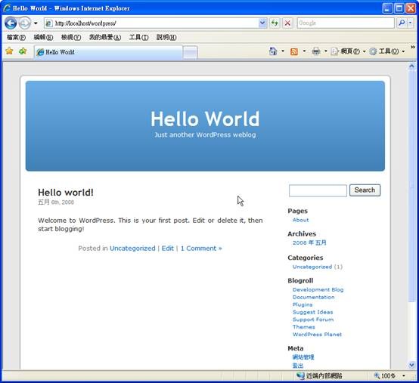Open the 網頁(P) page menu button
This screenshot has width=419, height=383.
click(x=348, y=51)
